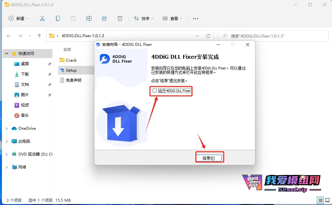Refresh the current folder view
The image size is (332, 205).
[x=208, y=36]
